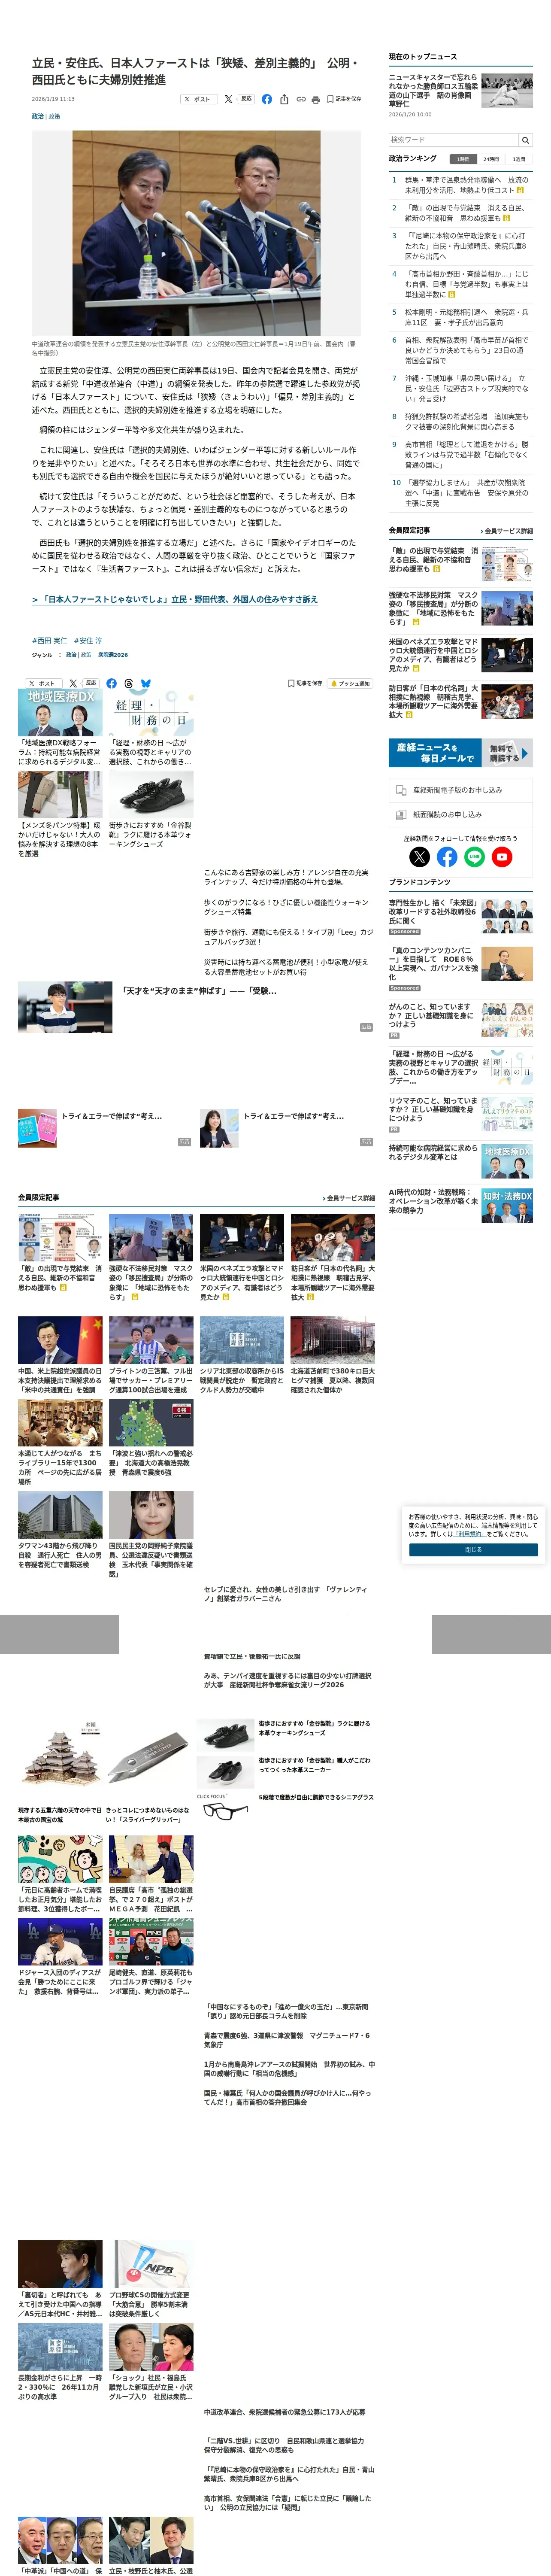Viewport: 551px width, 2576px height.
Task: Open ranking item 7 about 沖縄・玉城知事
Action: pos(460,389)
